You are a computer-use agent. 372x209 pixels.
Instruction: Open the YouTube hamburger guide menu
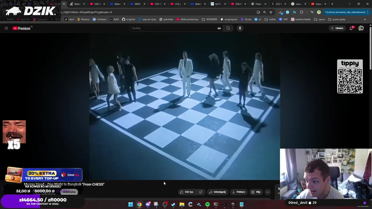pos(6,28)
